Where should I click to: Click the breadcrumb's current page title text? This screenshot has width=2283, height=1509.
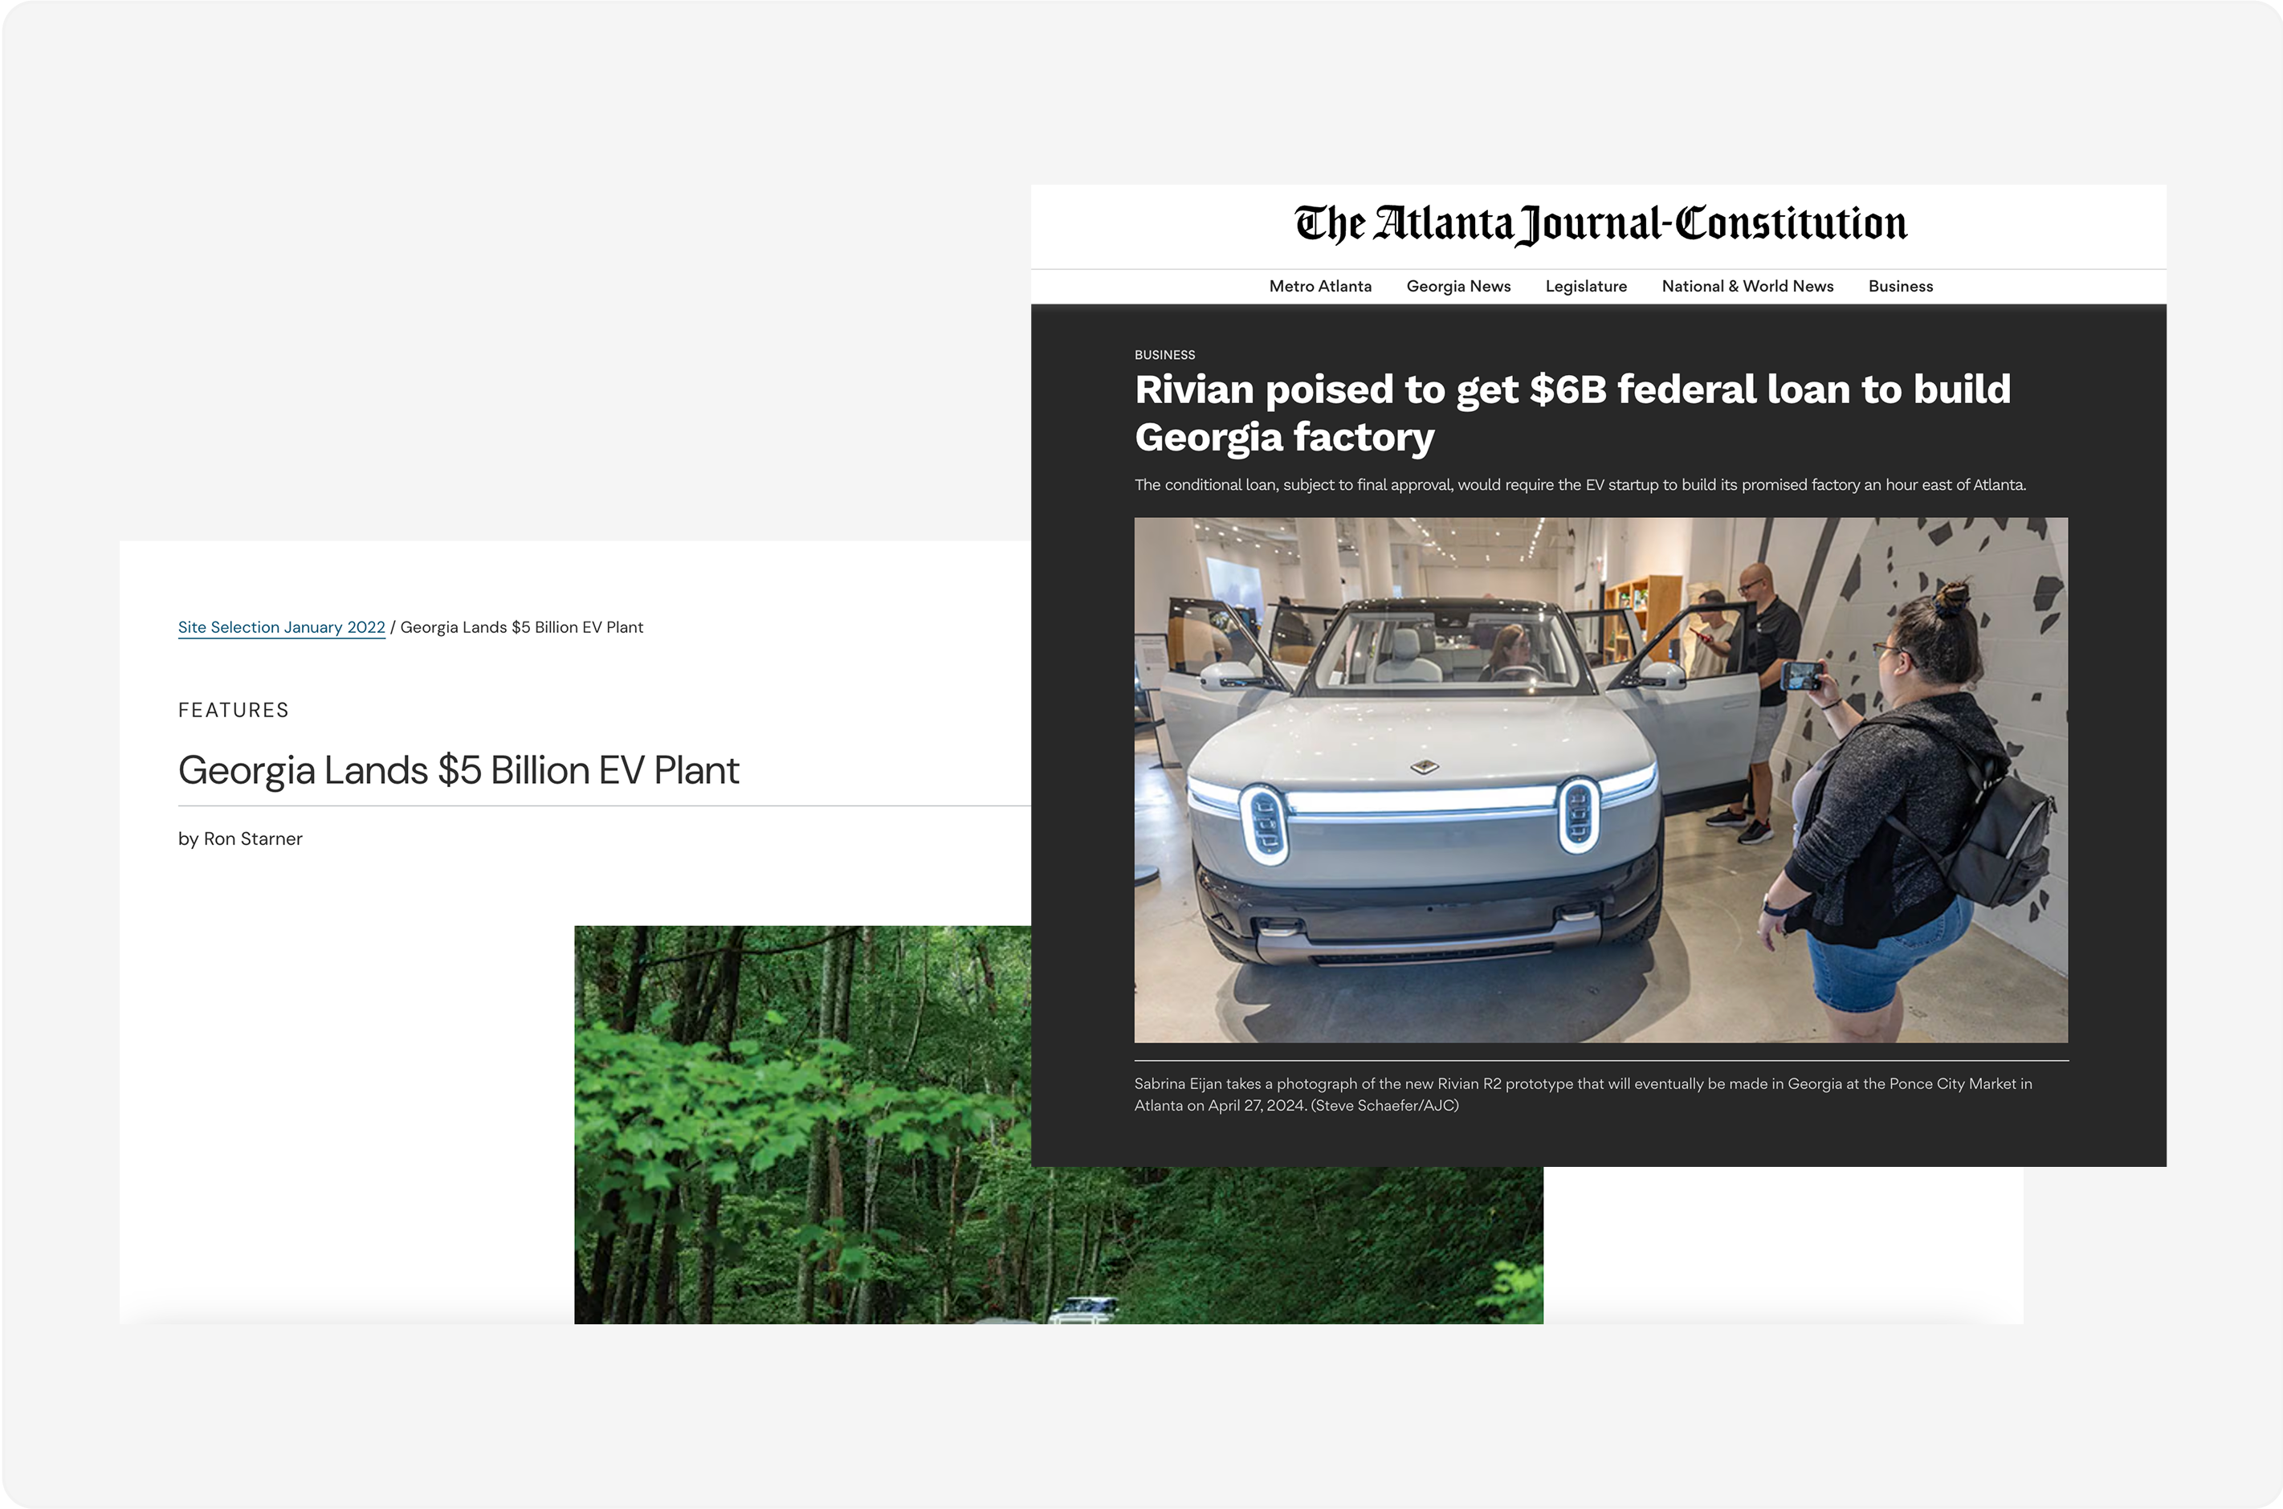(x=521, y=627)
